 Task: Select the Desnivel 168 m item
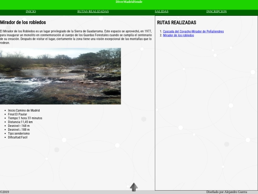pyautogui.click(x=19, y=126)
